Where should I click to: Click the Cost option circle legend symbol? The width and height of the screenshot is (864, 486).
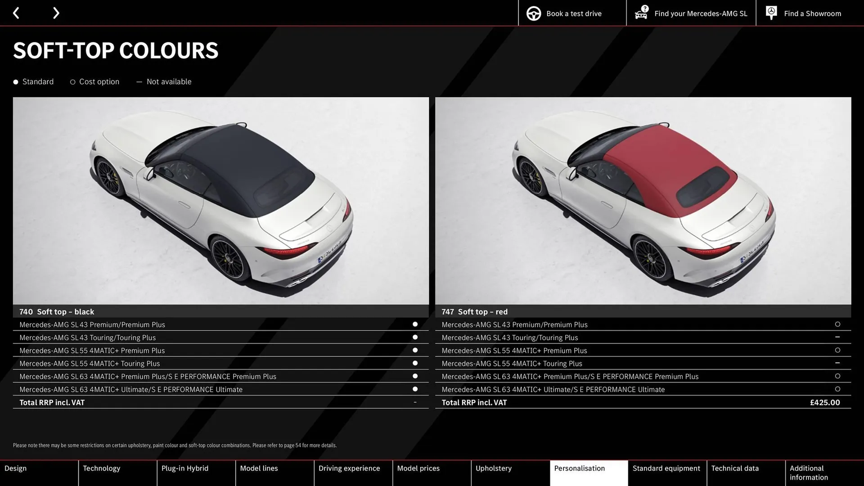coord(72,81)
